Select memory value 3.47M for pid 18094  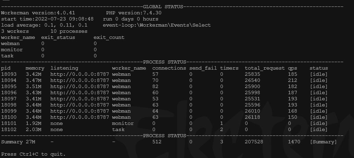point(34,80)
